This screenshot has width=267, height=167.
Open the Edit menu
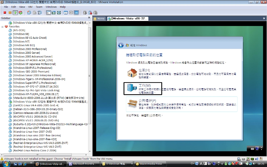tap(14, 7)
